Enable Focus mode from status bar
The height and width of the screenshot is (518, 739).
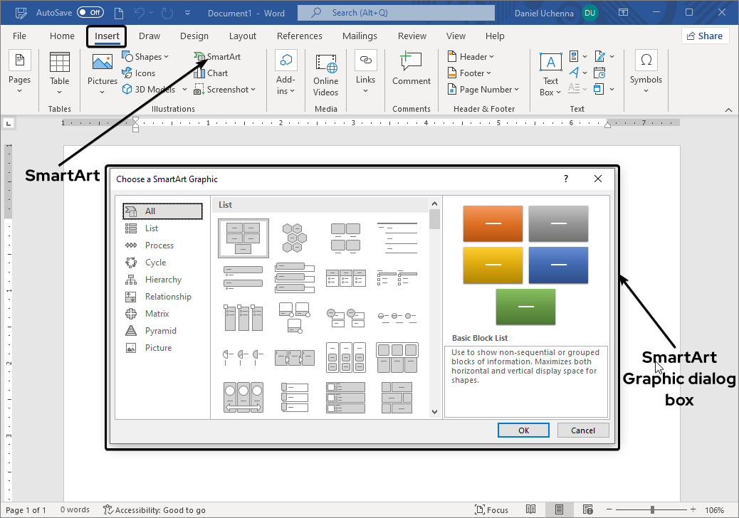[491, 509]
